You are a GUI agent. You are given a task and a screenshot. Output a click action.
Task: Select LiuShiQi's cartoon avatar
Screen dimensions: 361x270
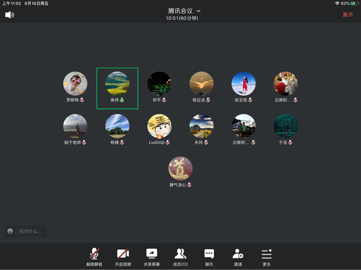click(x=159, y=126)
